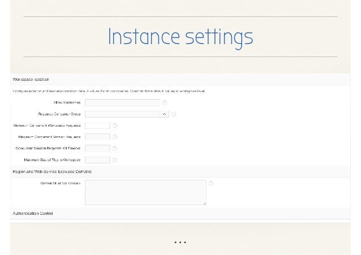
Task: Select the Concurrent Session Requests Kill Timeout field
Action: (97, 148)
